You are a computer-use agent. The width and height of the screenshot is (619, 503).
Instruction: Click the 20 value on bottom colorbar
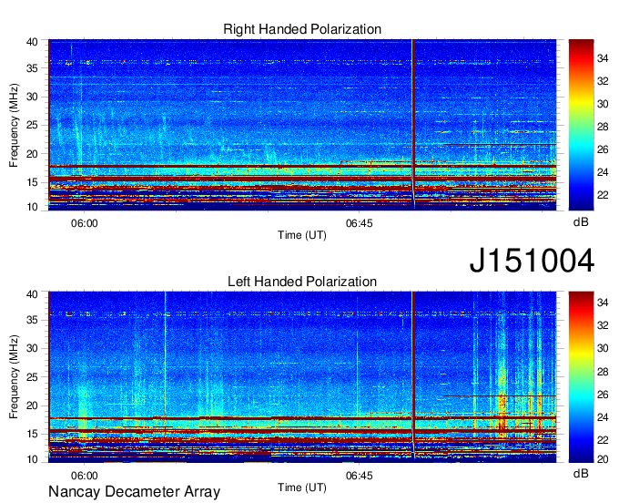pos(603,458)
